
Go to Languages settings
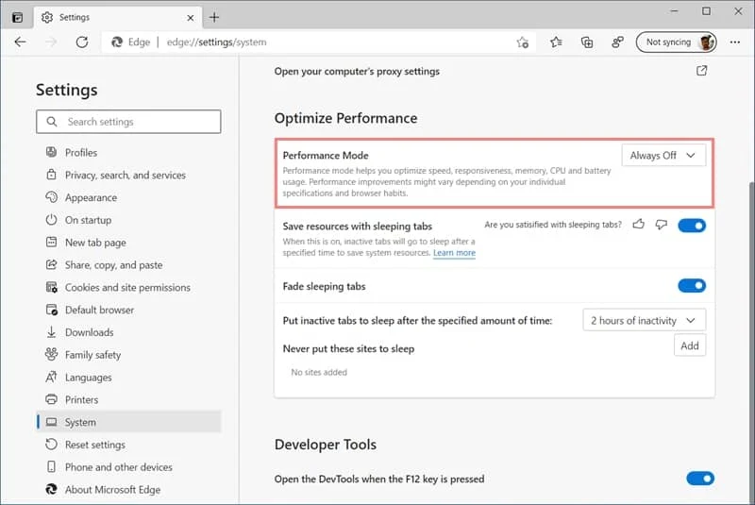128,378
